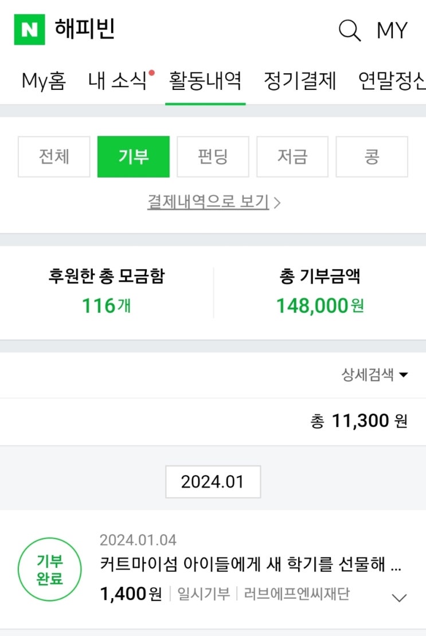Image resolution: width=426 pixels, height=636 pixels.
Task: Switch to the My홈 tab
Action: 44,81
